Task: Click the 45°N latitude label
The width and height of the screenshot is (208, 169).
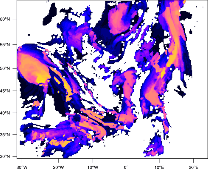Action: pyautogui.click(x=5, y=91)
